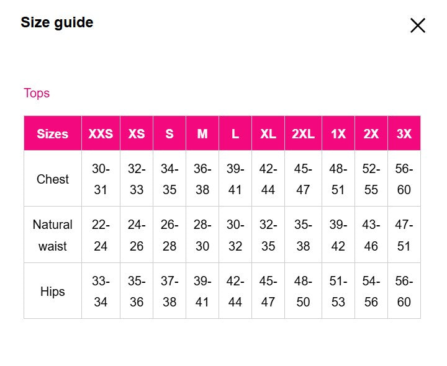Close the Size guide dialog
Screen dimensions: 447x366
pos(418,25)
